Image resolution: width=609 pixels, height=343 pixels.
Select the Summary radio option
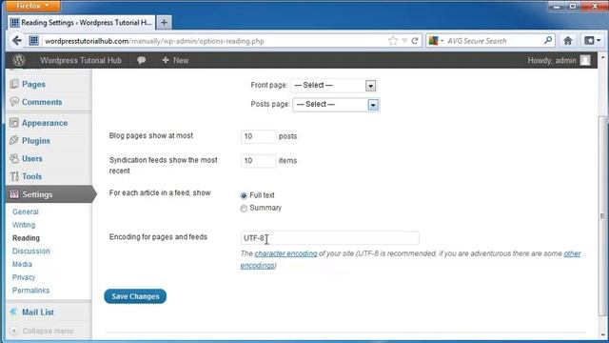point(244,209)
